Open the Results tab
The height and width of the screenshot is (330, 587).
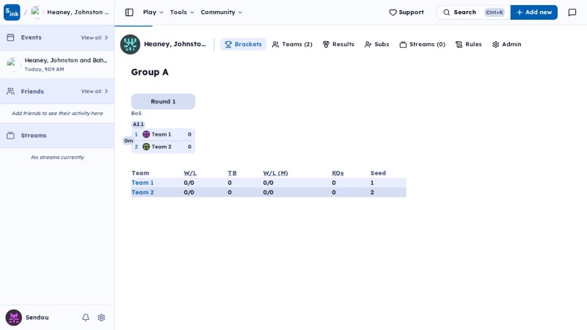click(338, 44)
